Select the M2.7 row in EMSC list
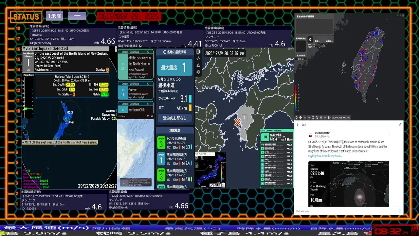This screenshot has width=419, height=236. [277, 168]
